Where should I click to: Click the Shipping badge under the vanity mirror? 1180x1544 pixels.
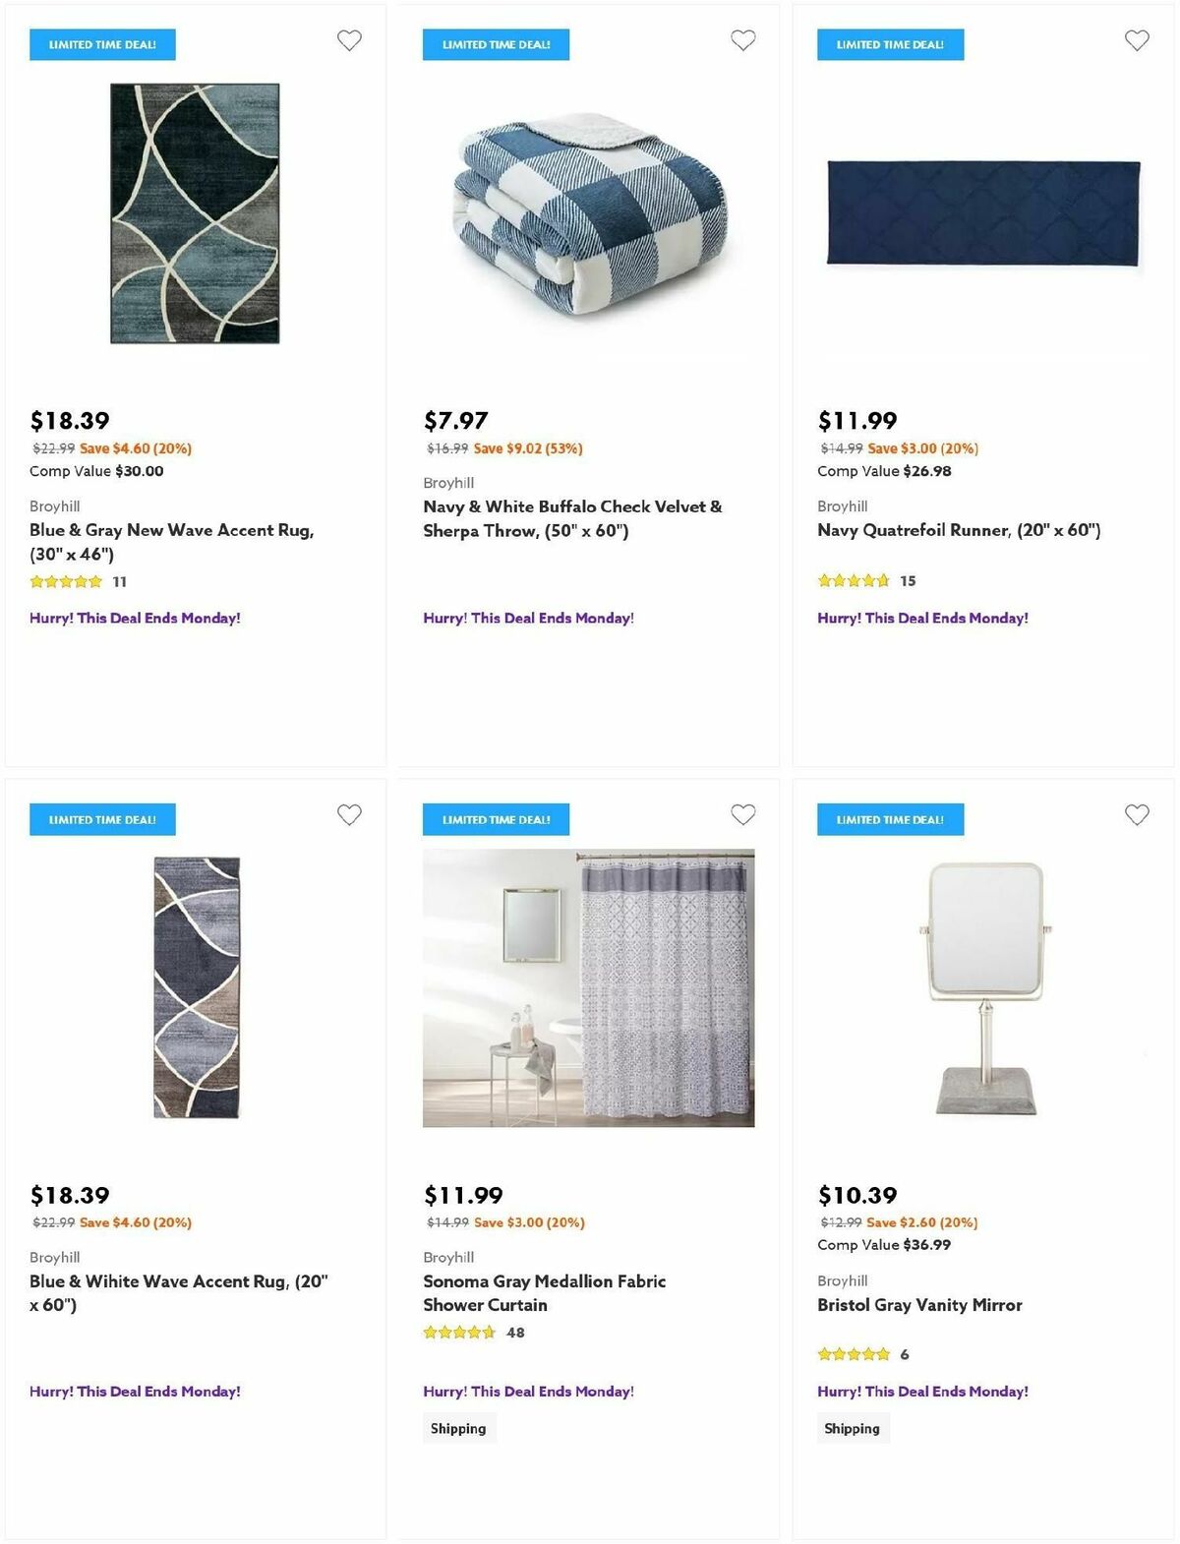(x=852, y=1428)
